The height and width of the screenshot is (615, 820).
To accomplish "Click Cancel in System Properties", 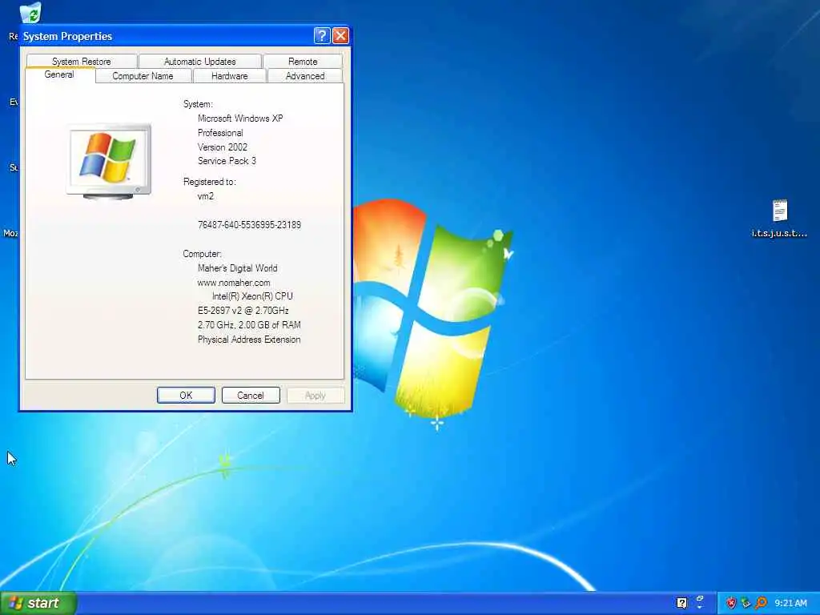I will point(251,396).
